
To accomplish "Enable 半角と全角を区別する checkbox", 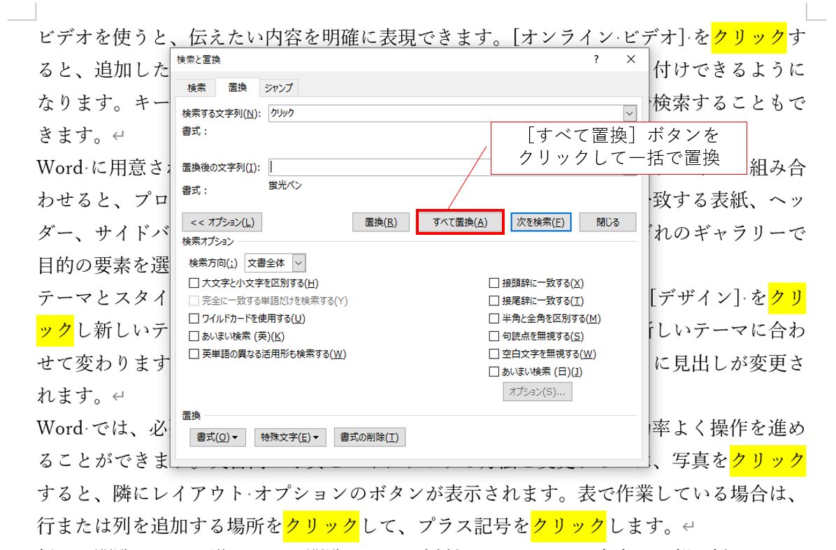I will click(494, 319).
